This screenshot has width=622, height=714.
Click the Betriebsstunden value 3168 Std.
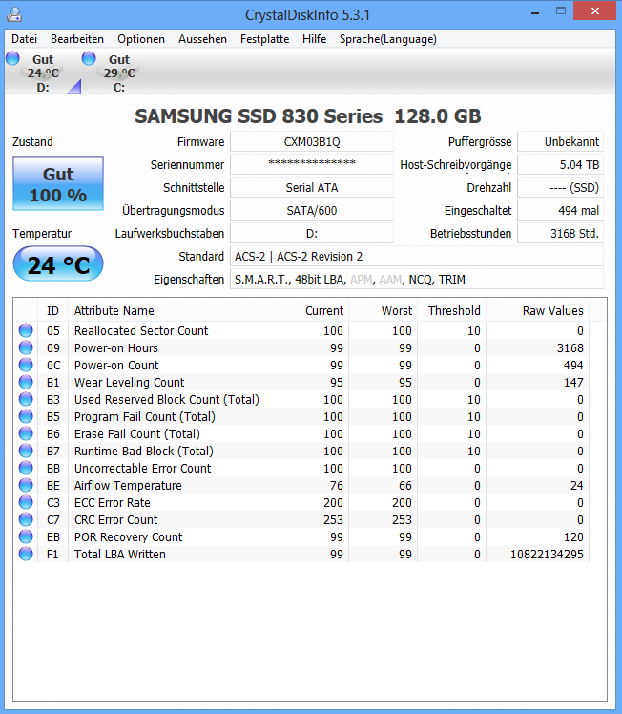pyautogui.click(x=561, y=233)
